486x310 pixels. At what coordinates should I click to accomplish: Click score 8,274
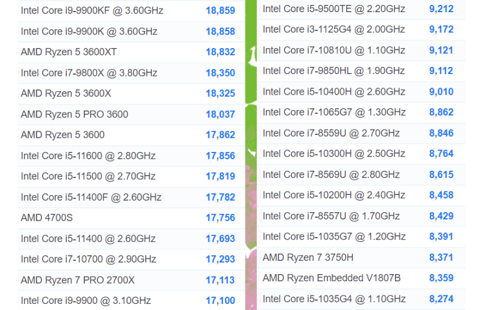tap(442, 299)
